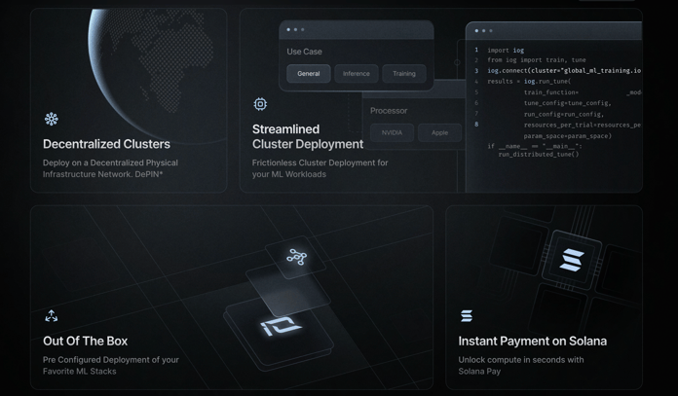678x396 pixels.
Task: Click the network graph icon on the floating tile
Action: [296, 257]
